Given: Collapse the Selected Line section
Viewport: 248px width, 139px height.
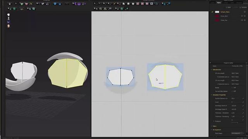Looking at the screenshot, I should (x=212, y=69).
